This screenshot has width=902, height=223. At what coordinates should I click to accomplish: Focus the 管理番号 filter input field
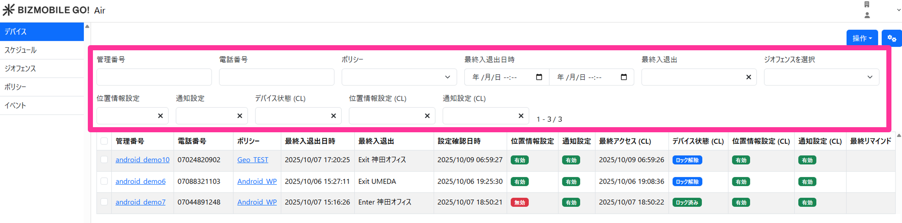[x=154, y=77]
